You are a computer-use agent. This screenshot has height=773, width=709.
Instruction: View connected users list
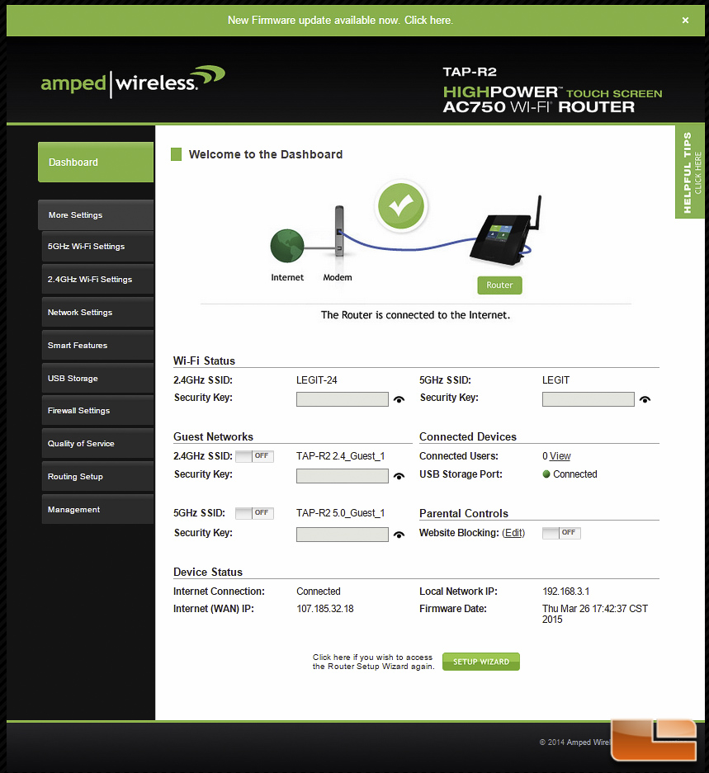[560, 456]
